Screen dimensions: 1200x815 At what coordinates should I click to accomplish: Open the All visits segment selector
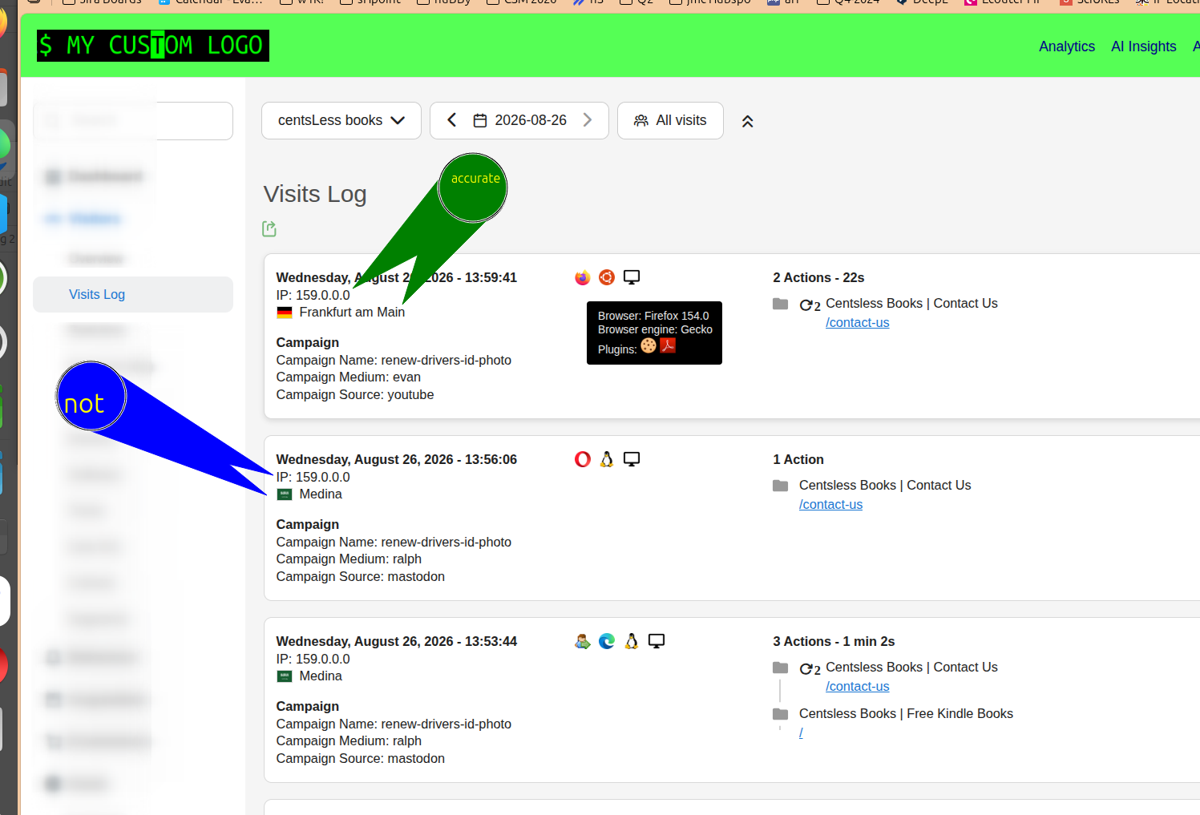[x=670, y=120]
